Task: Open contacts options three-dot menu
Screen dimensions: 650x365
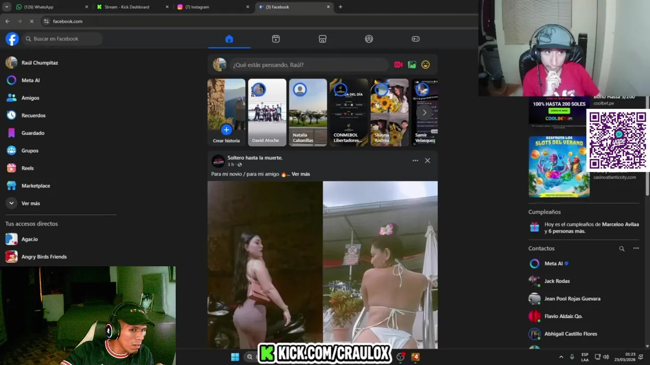Action: pos(636,248)
